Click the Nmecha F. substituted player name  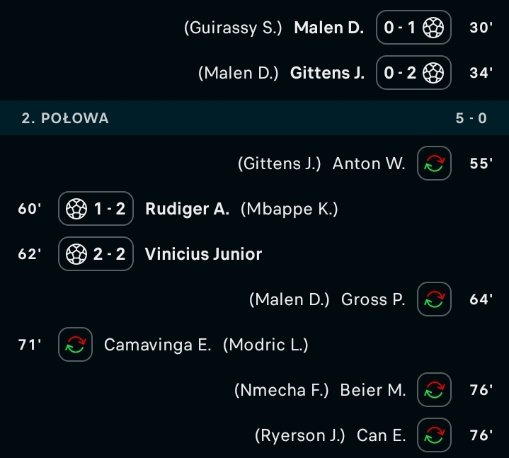[x=282, y=390]
